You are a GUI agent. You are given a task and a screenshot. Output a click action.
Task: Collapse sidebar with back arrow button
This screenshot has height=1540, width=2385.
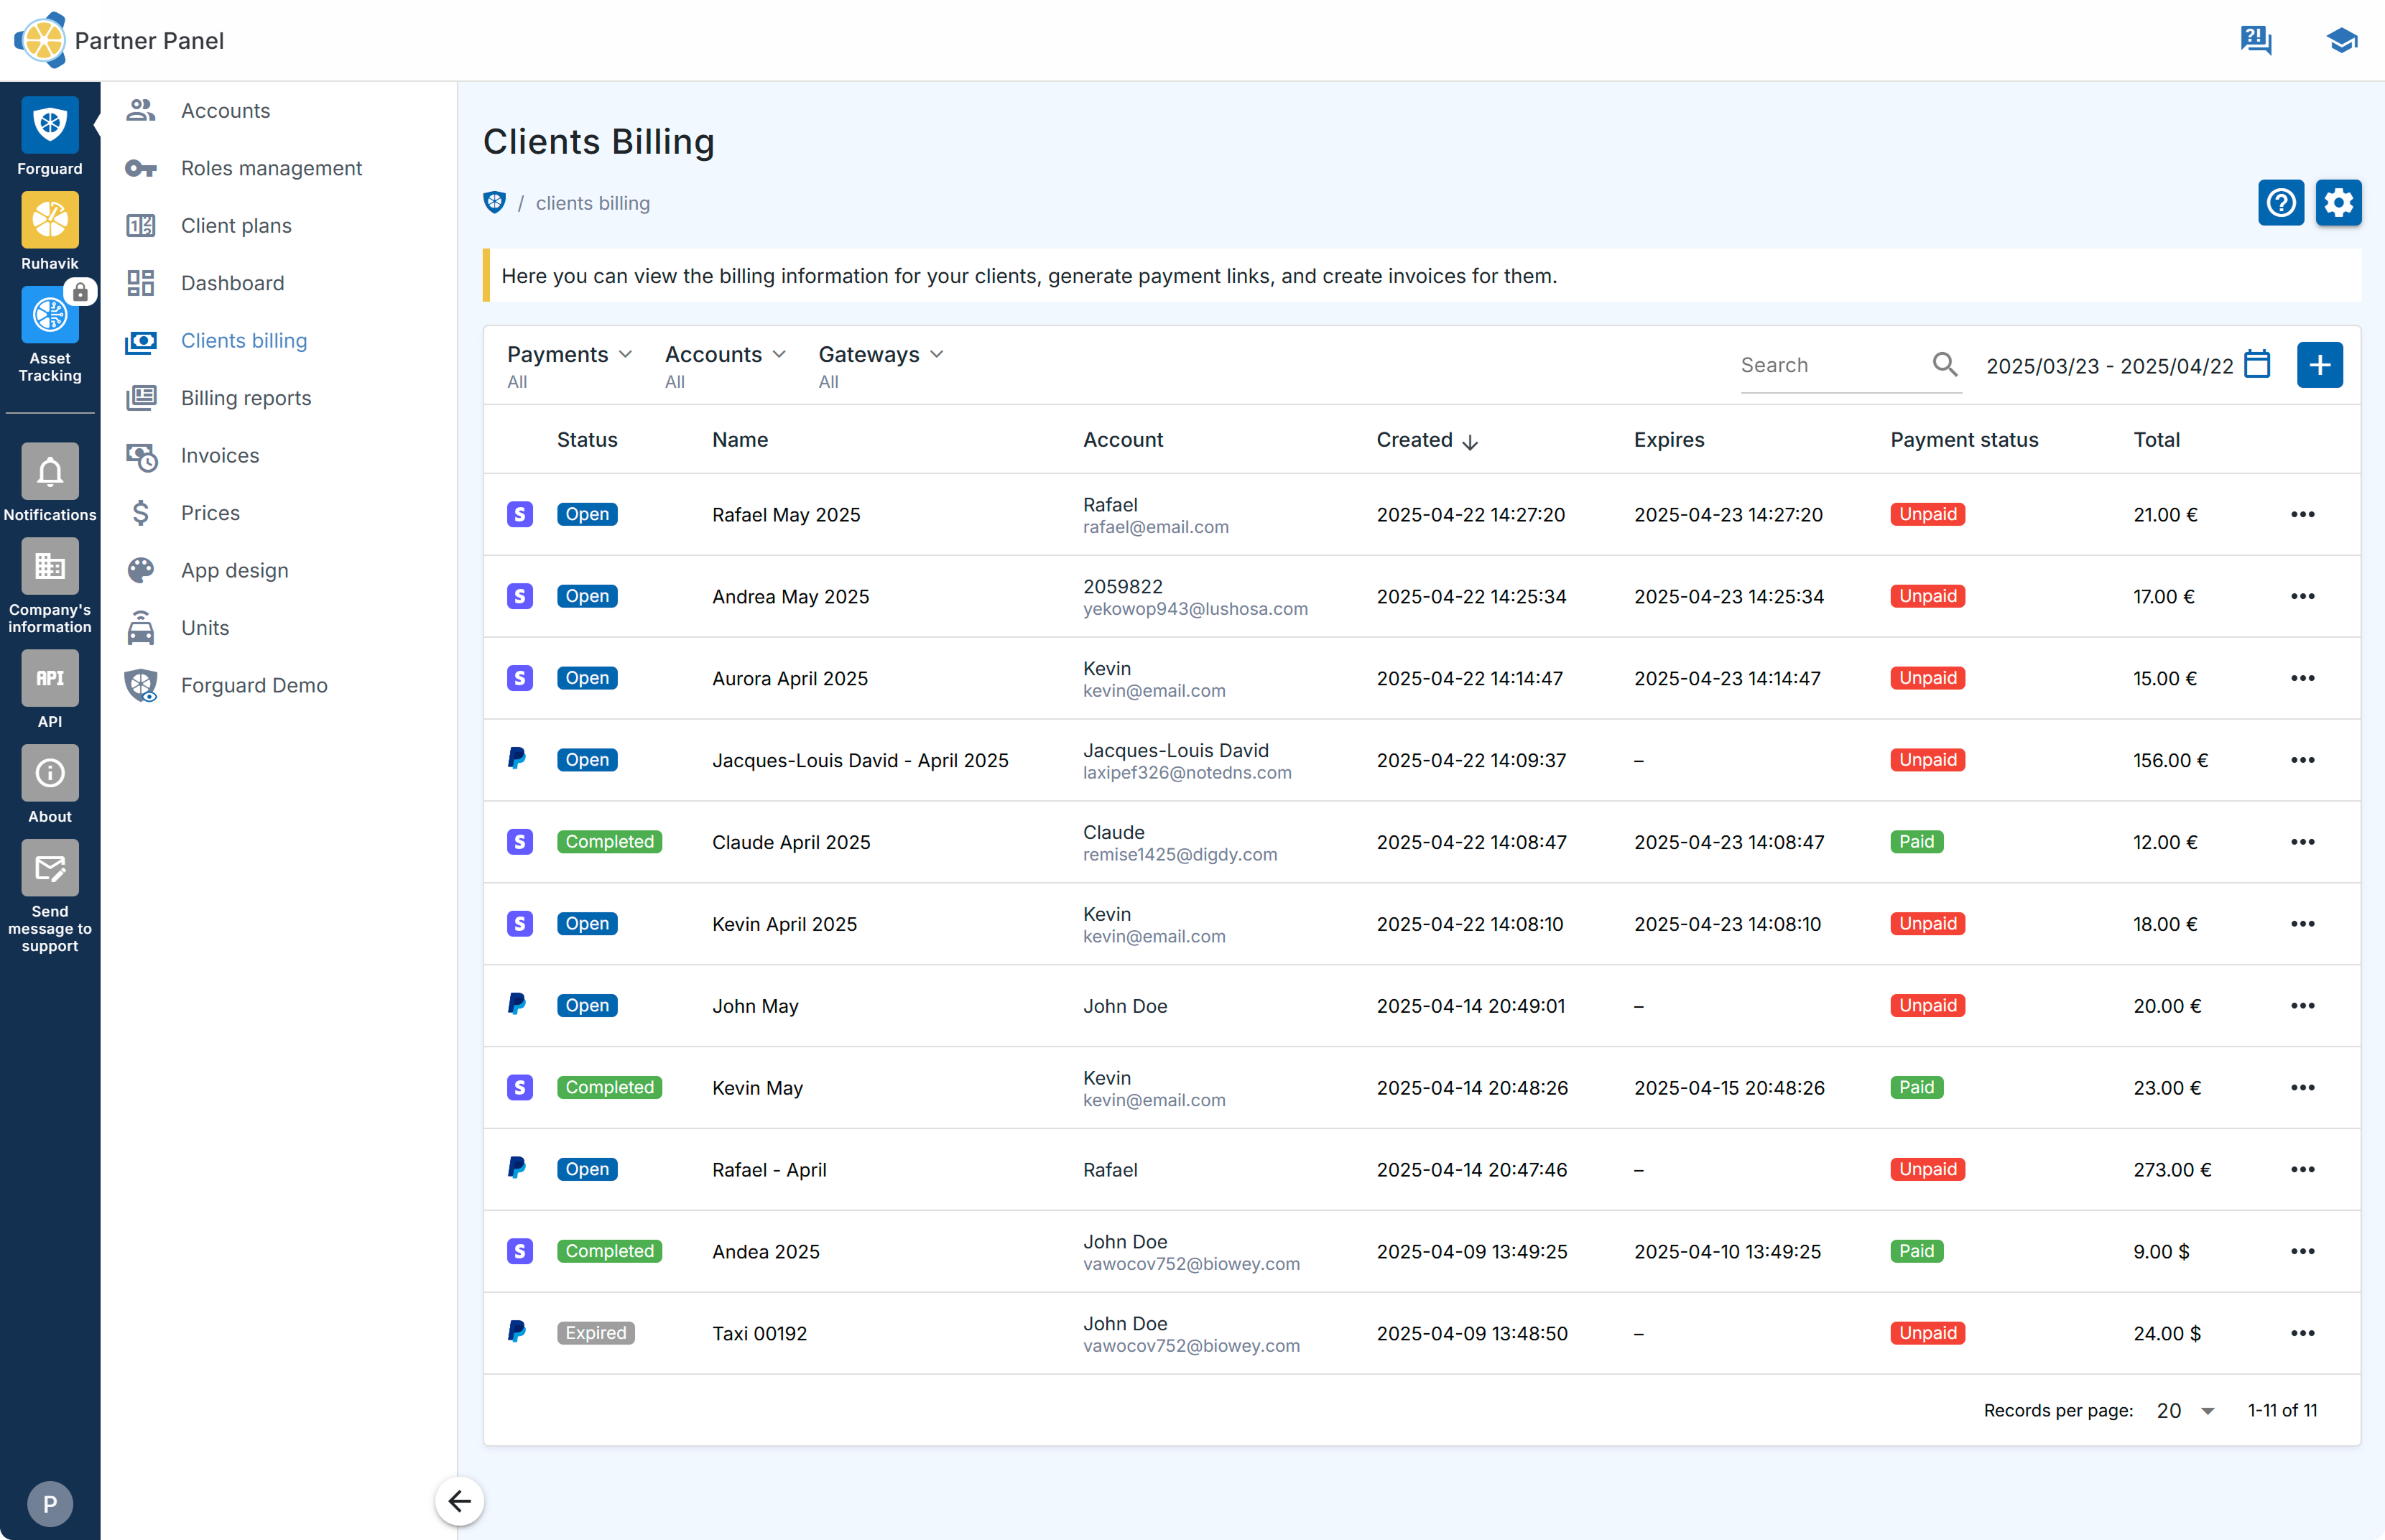[459, 1500]
